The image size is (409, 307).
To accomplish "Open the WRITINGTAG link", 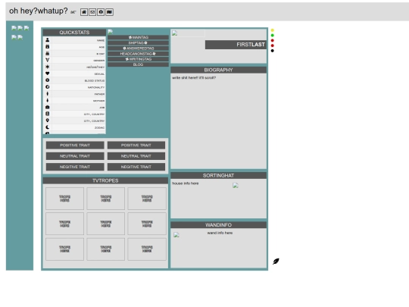I will [x=139, y=59].
